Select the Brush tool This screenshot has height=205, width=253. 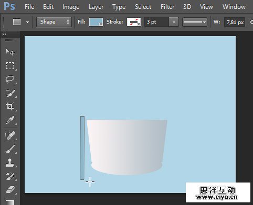[10, 149]
